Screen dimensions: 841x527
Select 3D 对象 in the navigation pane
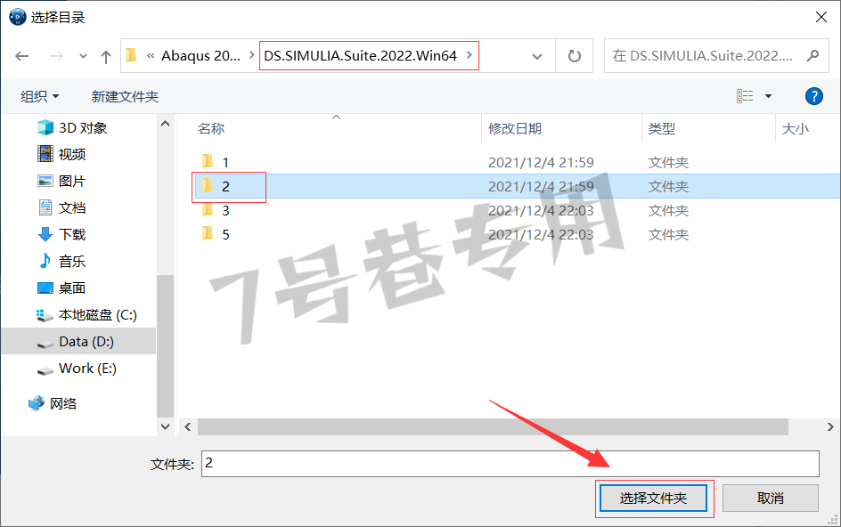(x=83, y=127)
